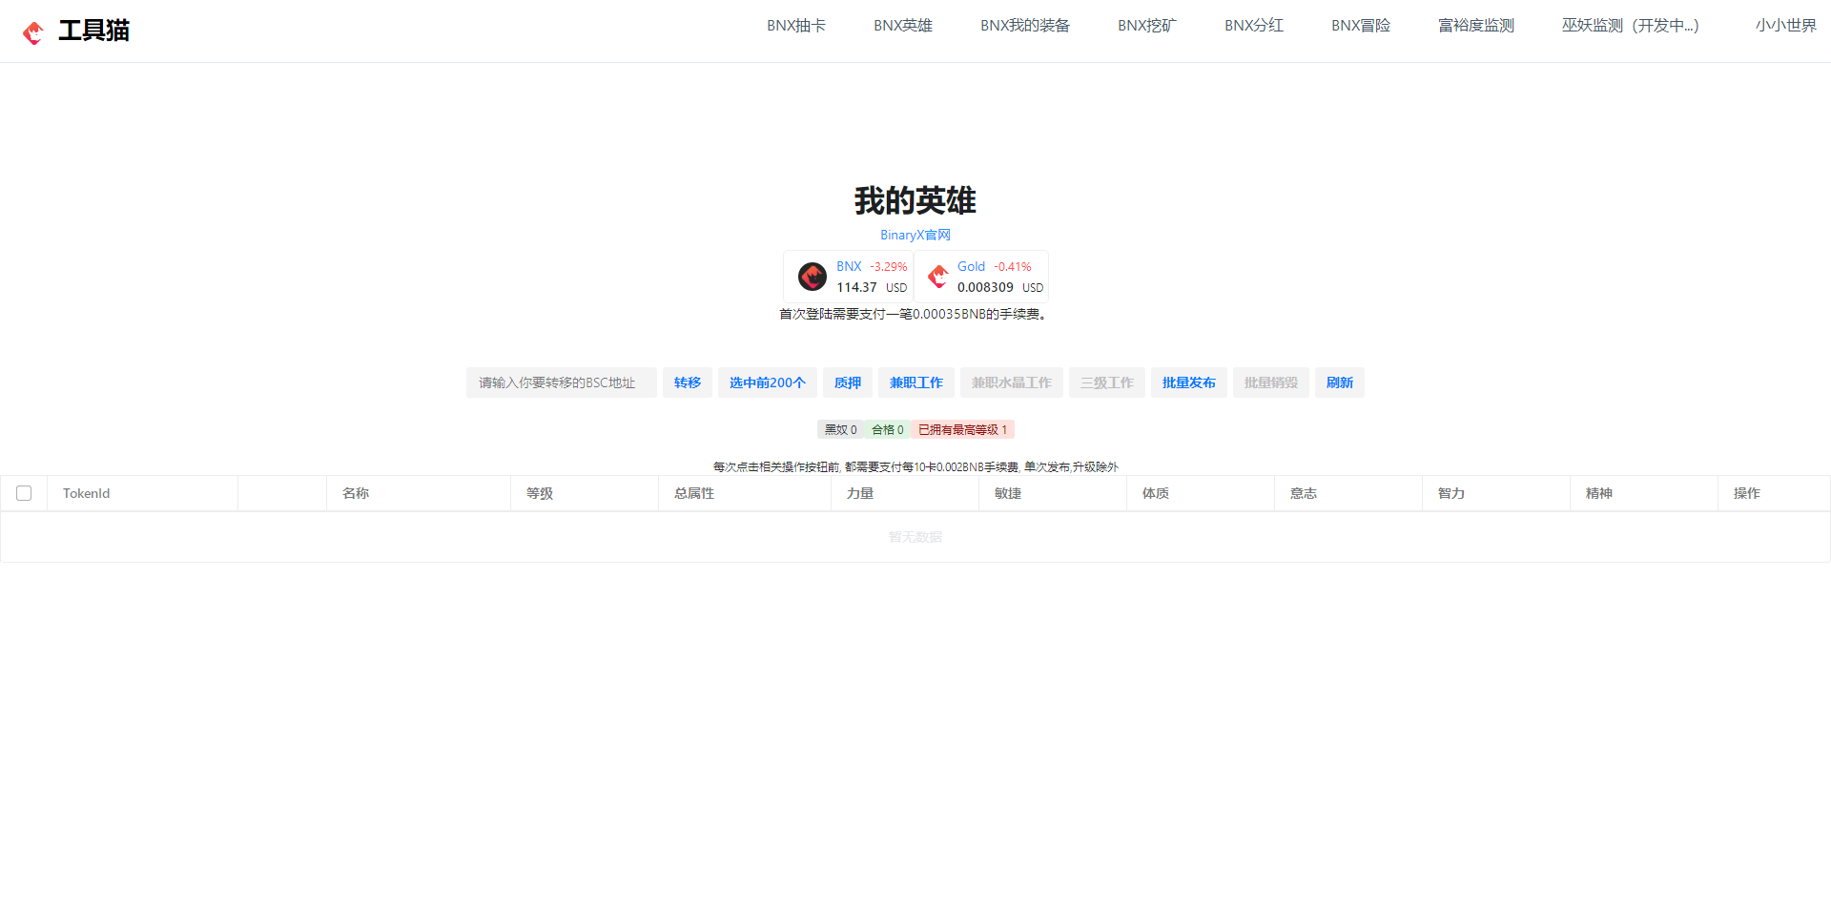Open 富裕度监测 page

[1476, 26]
